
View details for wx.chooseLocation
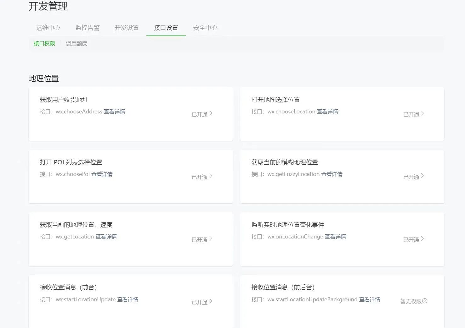(x=327, y=112)
